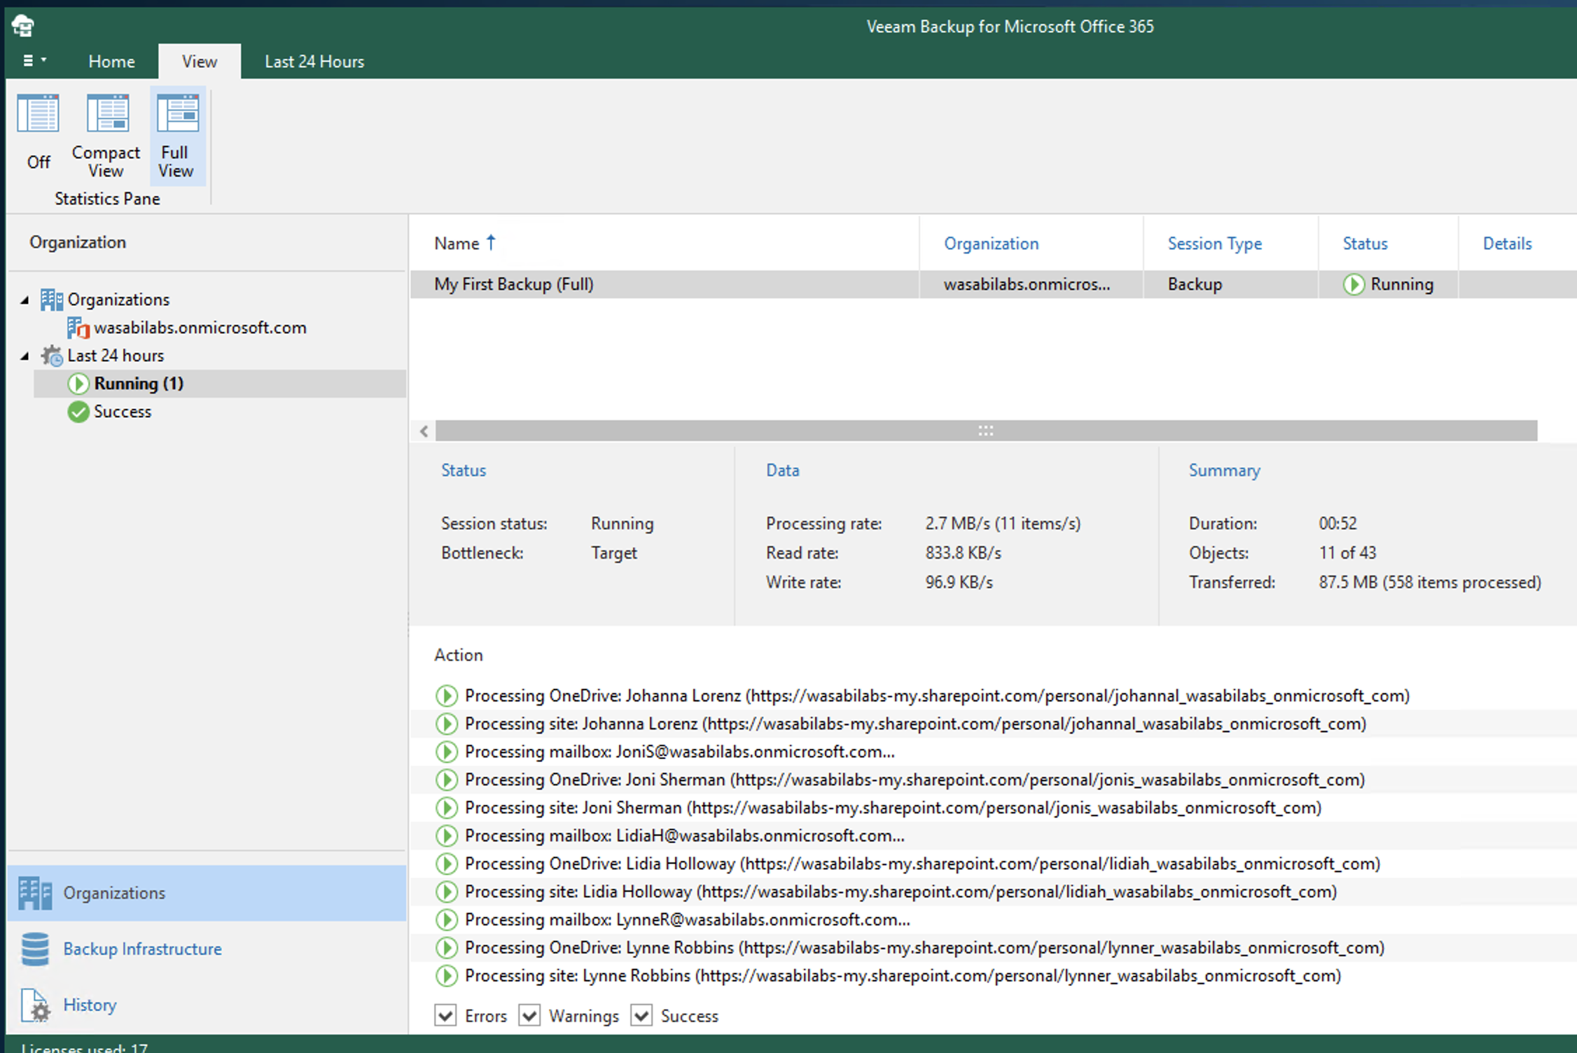
Task: Sort by the Details column header
Action: pyautogui.click(x=1507, y=244)
